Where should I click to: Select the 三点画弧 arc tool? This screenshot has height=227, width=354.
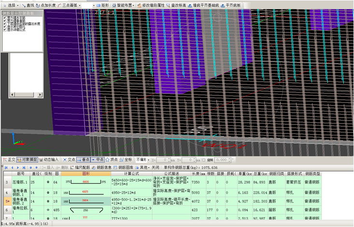[68, 5]
